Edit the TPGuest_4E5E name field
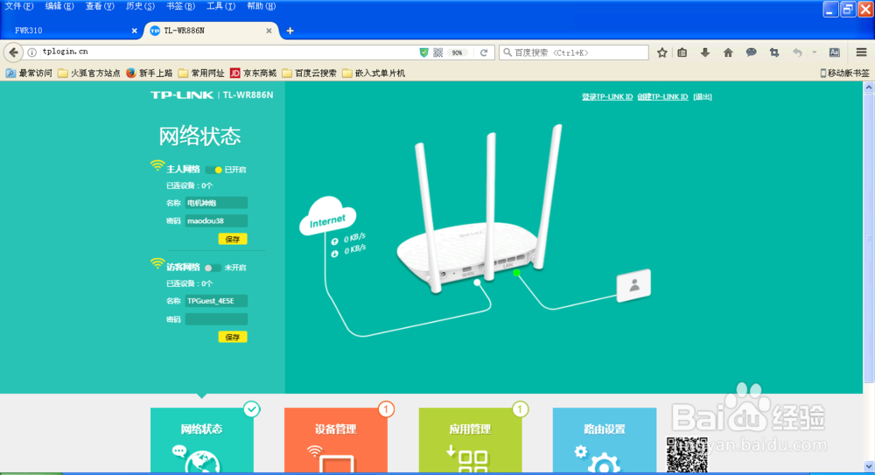This screenshot has height=475, width=875. coord(216,301)
